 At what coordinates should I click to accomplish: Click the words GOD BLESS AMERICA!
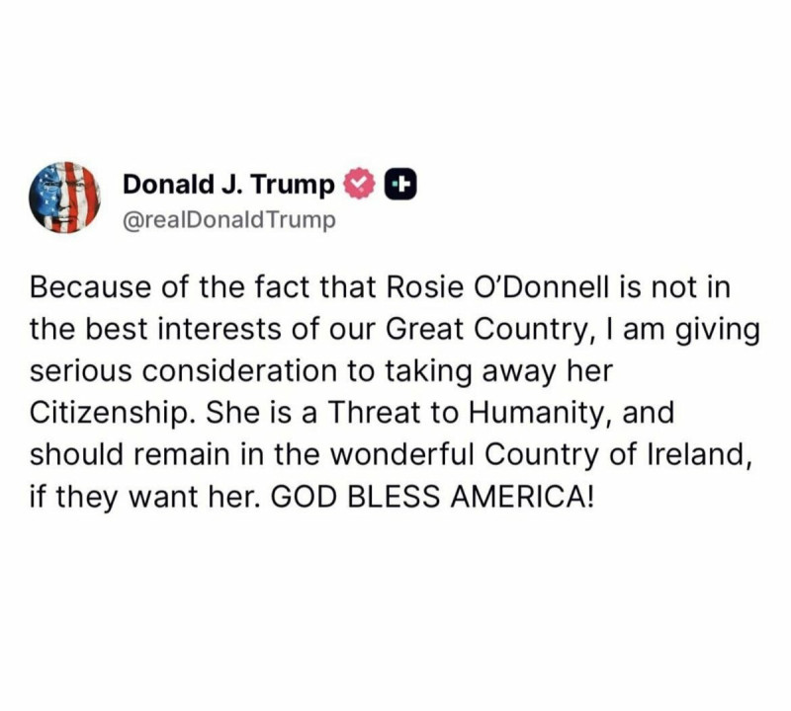pos(432,497)
